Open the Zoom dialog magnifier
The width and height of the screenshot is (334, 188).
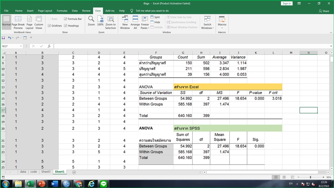coord(91,21)
